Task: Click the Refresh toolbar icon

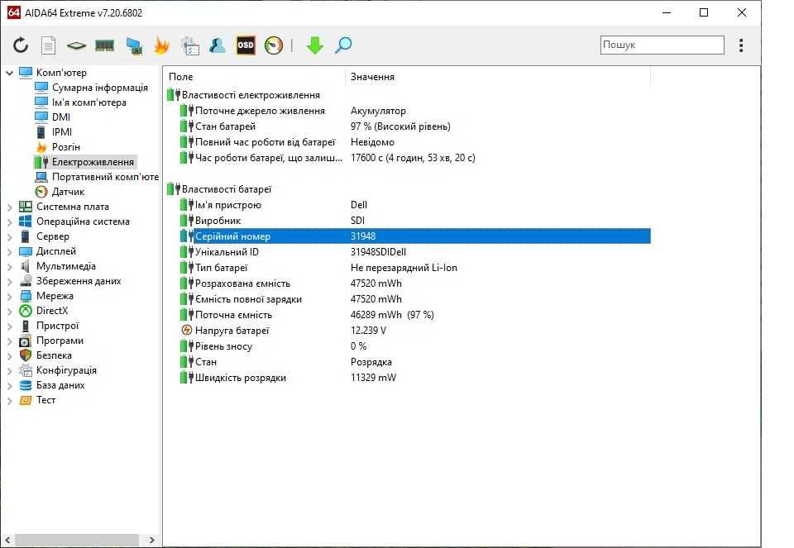Action: (21, 45)
